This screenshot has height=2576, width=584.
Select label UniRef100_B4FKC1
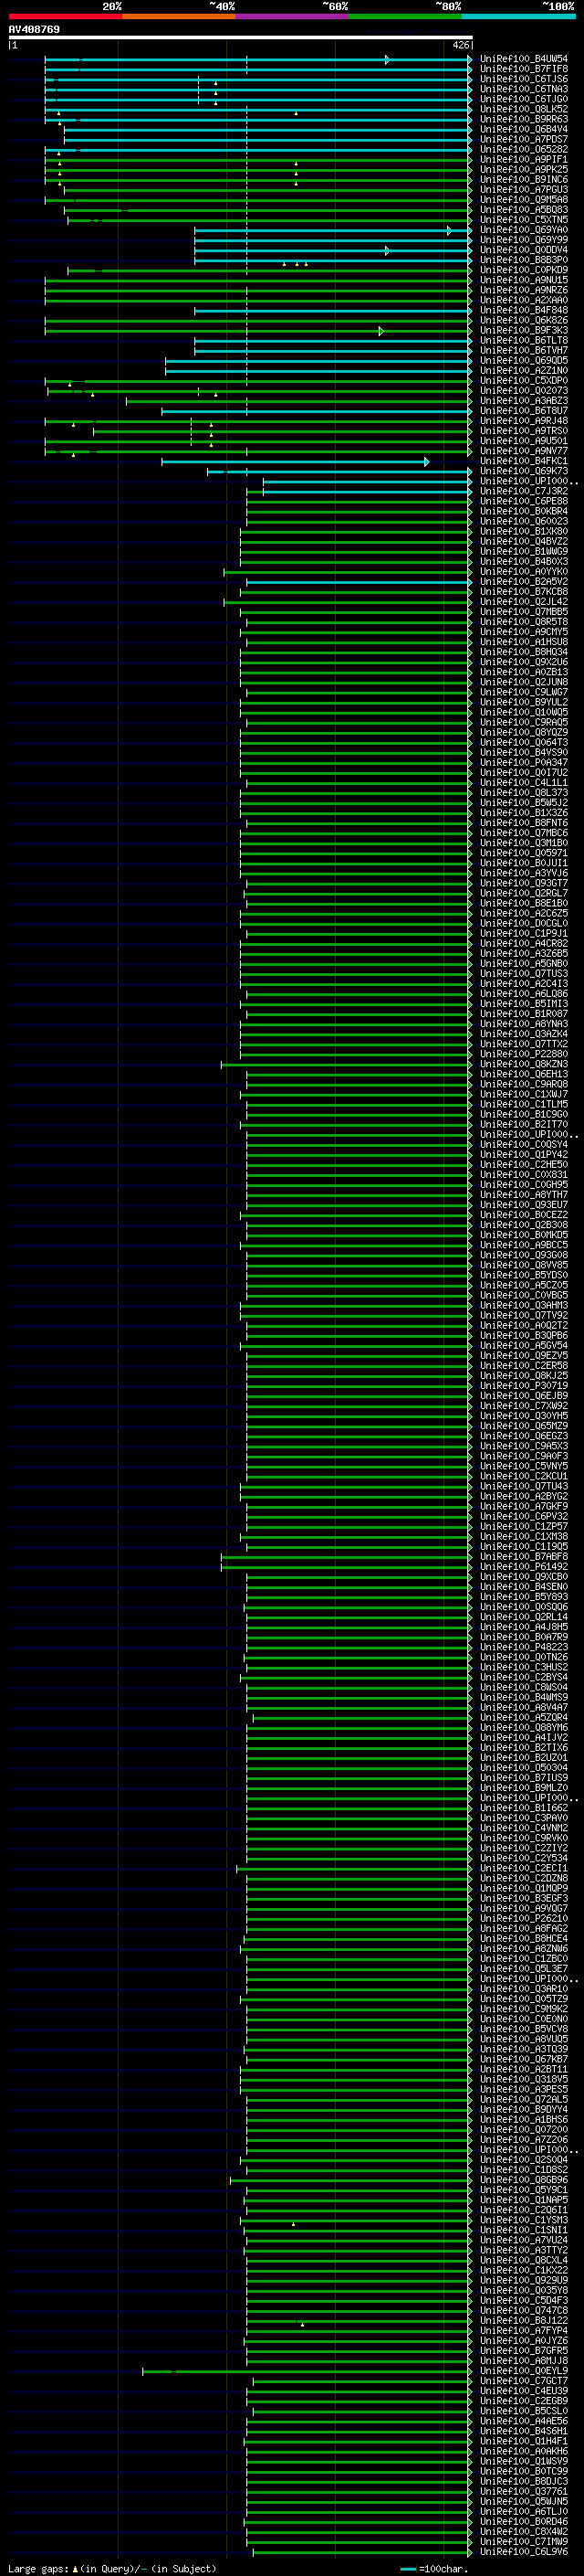(523, 461)
